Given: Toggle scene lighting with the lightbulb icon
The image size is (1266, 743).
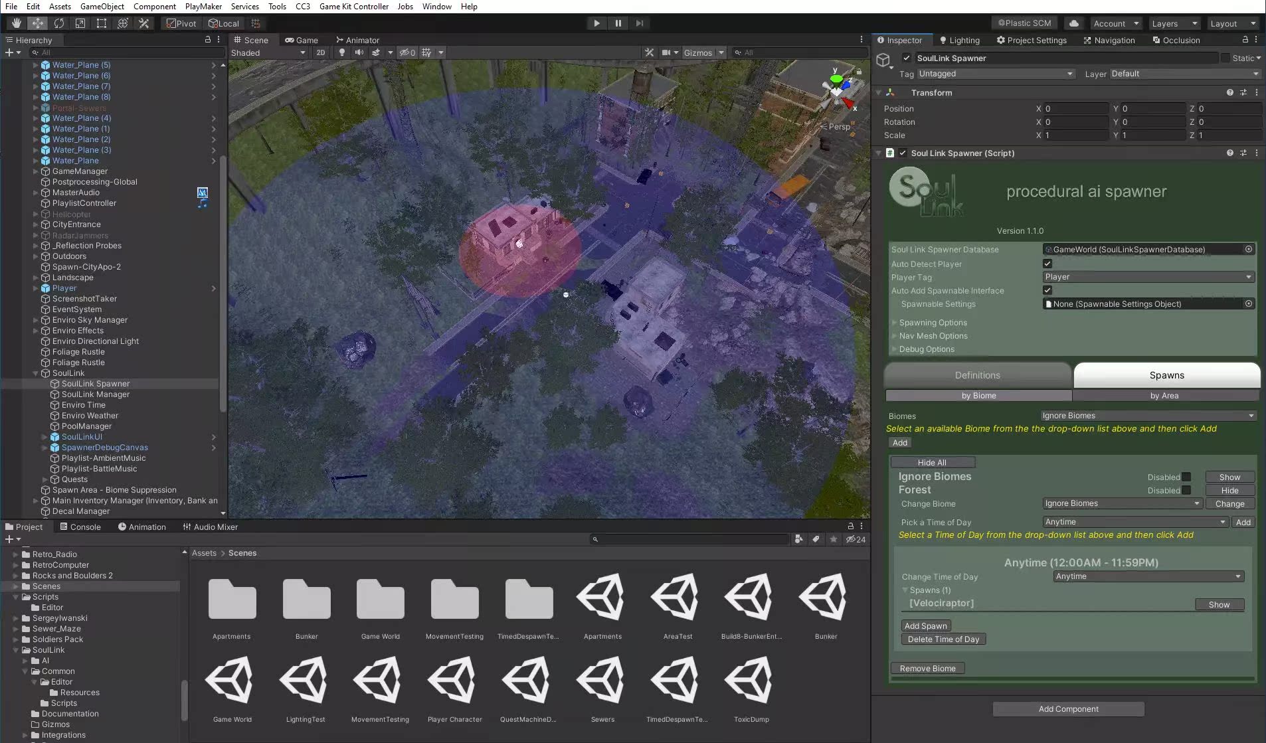Looking at the screenshot, I should [342, 52].
